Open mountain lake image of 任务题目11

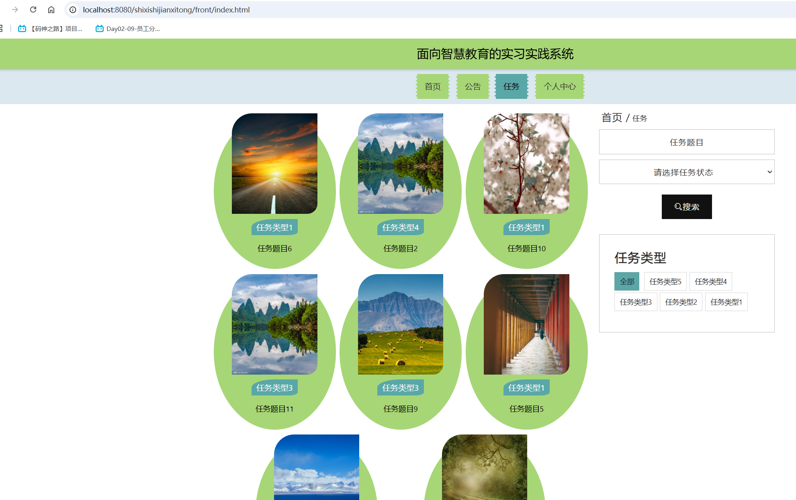click(x=274, y=324)
